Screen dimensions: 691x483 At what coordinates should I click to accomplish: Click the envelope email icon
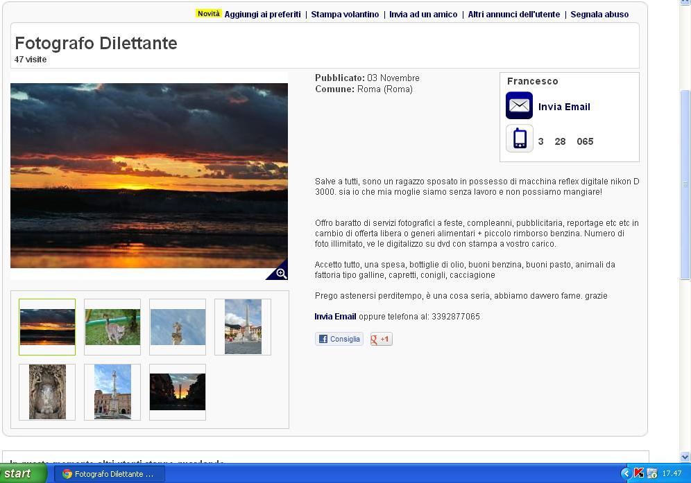[519, 105]
